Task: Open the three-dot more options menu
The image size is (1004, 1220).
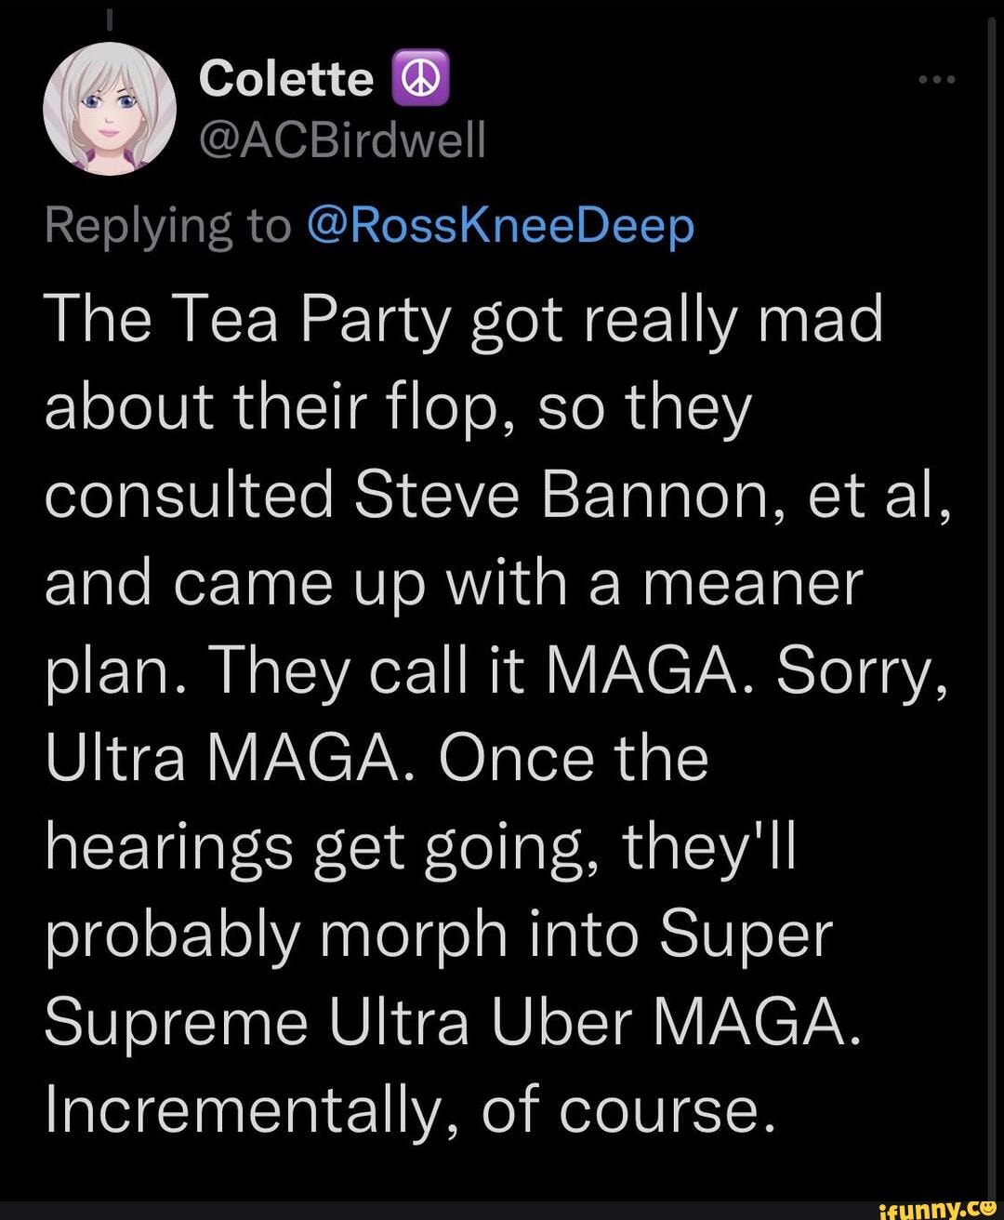Action: point(936,81)
